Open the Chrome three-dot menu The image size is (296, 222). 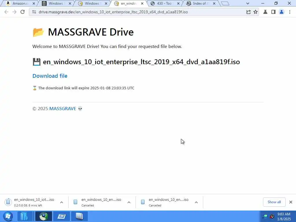coord(290,12)
